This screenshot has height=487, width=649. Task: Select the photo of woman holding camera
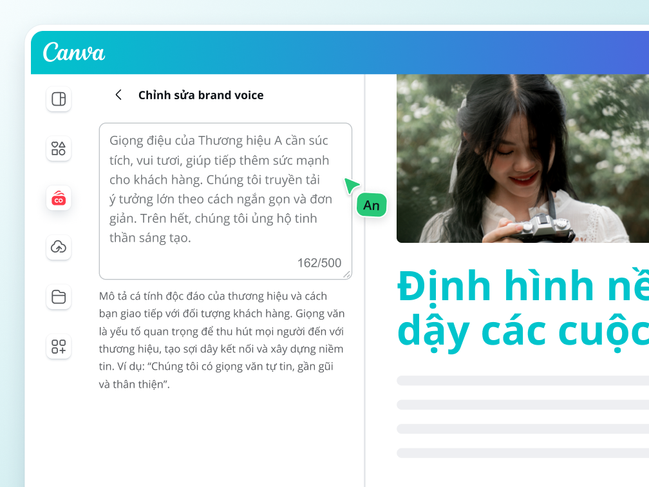(x=522, y=158)
